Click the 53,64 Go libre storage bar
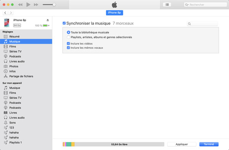 point(113,144)
